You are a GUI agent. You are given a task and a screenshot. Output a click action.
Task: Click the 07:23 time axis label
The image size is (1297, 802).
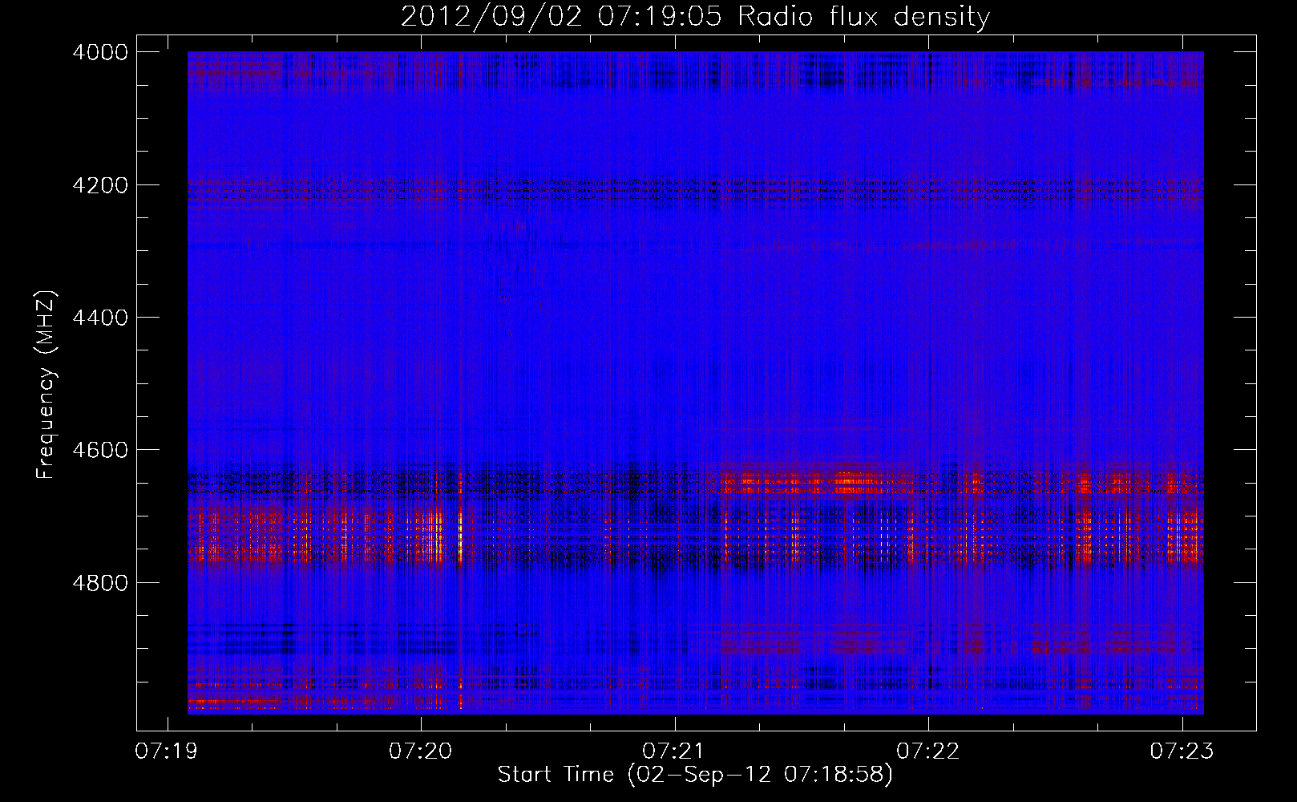[x=1182, y=751]
